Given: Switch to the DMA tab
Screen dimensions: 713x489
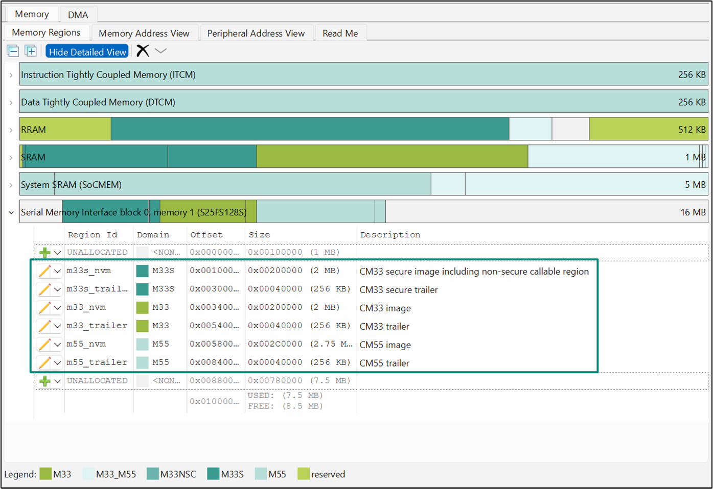Looking at the screenshot, I should pos(78,15).
